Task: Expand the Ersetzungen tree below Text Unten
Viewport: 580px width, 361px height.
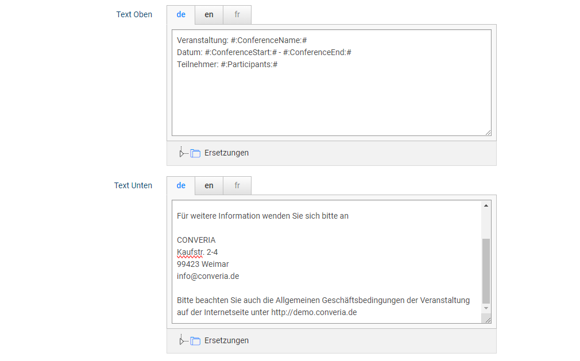Action: pos(181,341)
